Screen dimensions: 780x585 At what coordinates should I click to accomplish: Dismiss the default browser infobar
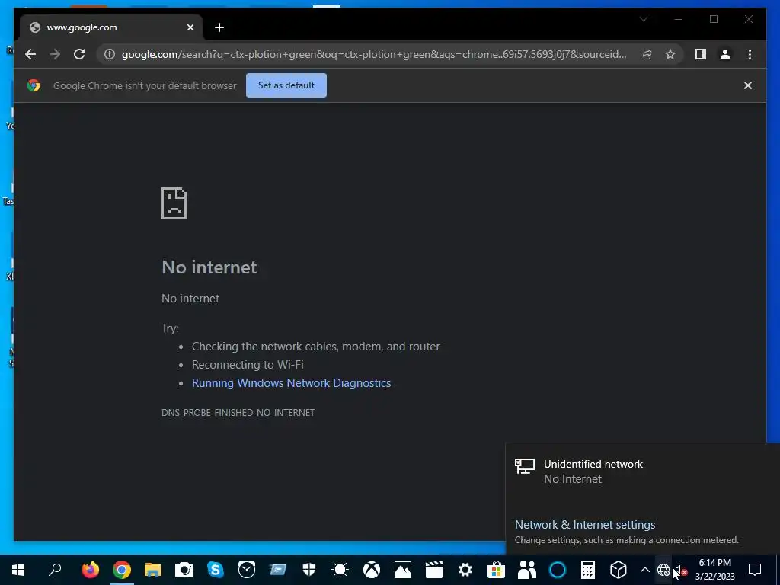click(x=748, y=85)
